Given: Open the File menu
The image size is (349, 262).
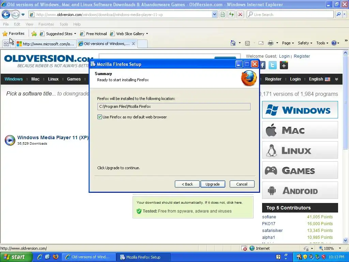Looking at the screenshot, I should click(6, 24).
